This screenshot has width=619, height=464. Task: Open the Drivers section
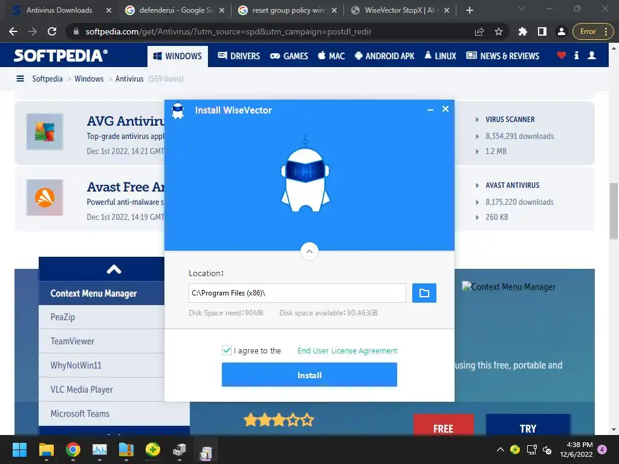(x=239, y=56)
